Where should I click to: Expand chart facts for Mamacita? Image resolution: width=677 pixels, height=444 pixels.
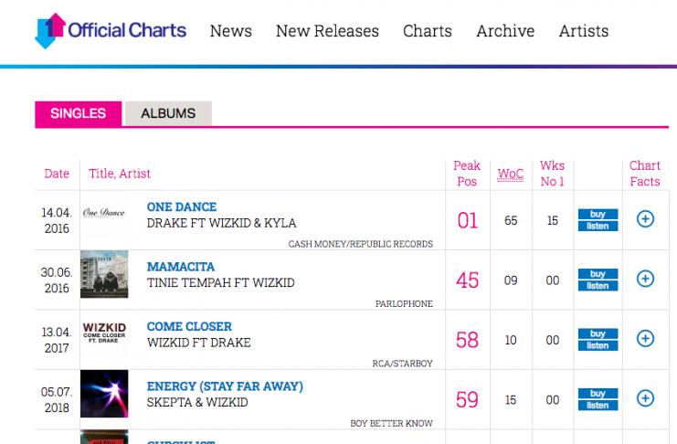(x=645, y=280)
